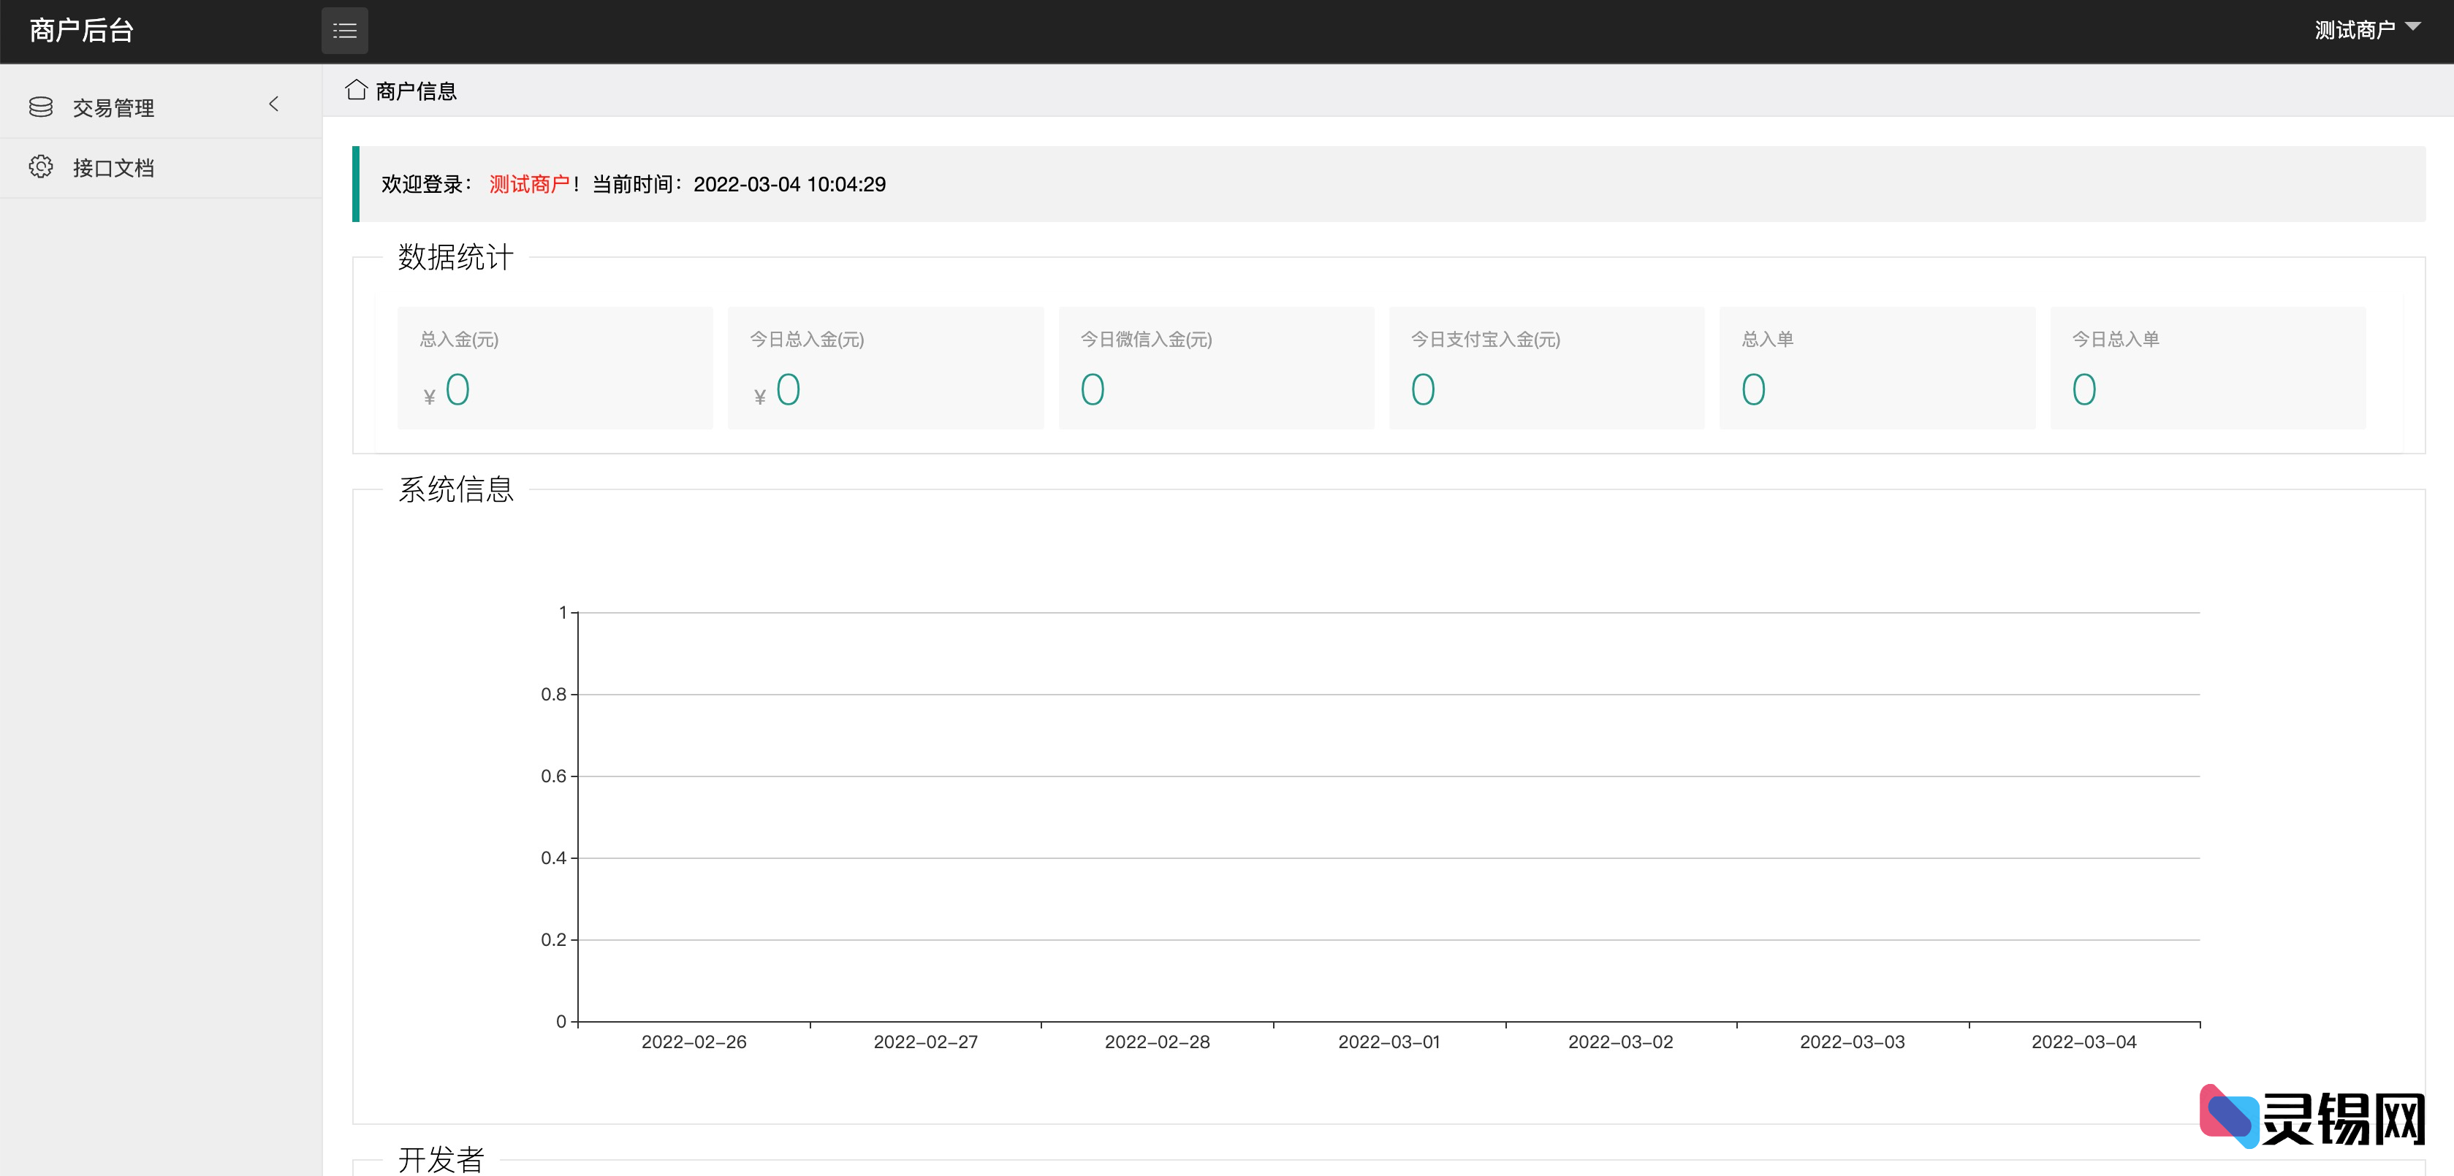The image size is (2454, 1176).
Task: Click the 交易管理 database icon
Action: click(x=41, y=107)
